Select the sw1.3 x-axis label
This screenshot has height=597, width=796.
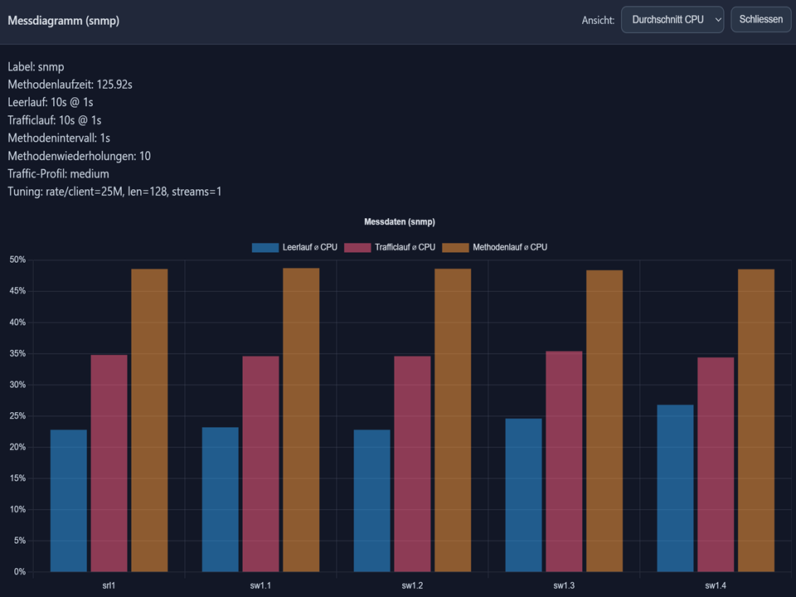click(x=564, y=585)
